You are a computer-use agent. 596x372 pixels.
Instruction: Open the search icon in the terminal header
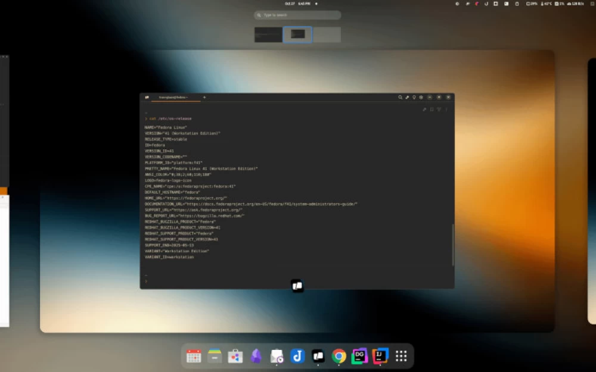click(401, 97)
